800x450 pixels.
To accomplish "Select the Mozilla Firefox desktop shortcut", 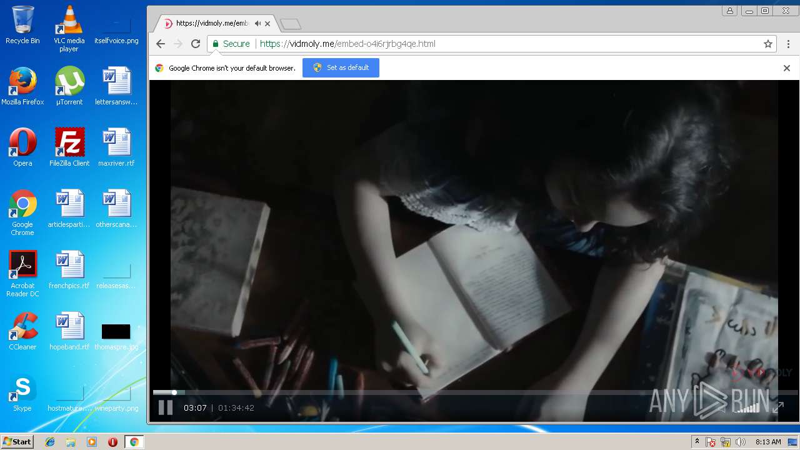I will pos(22,86).
